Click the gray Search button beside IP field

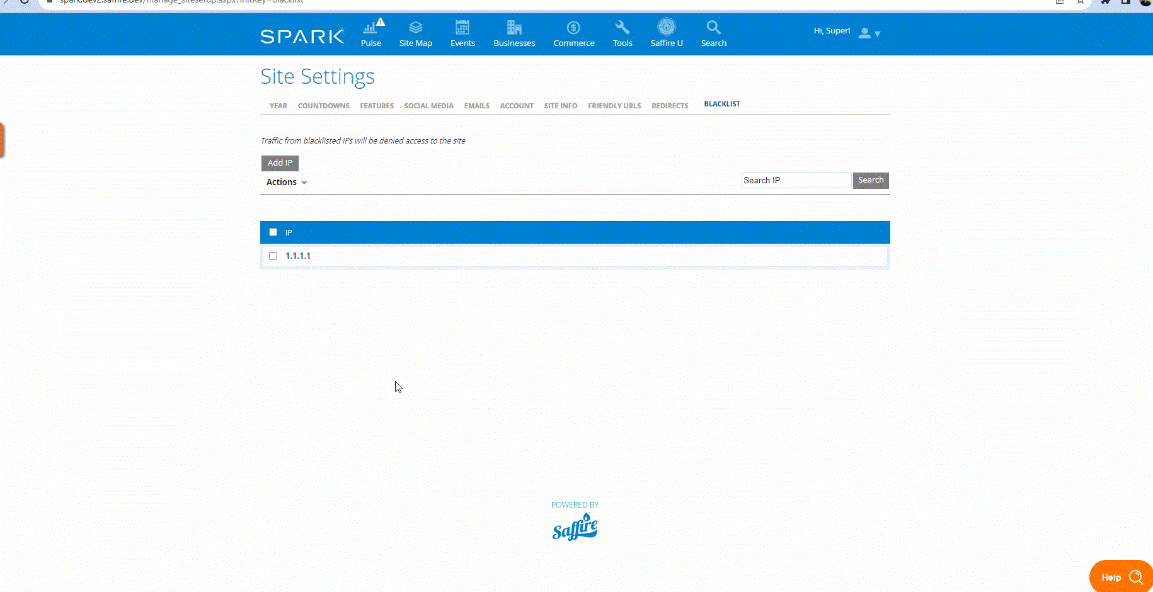point(870,181)
